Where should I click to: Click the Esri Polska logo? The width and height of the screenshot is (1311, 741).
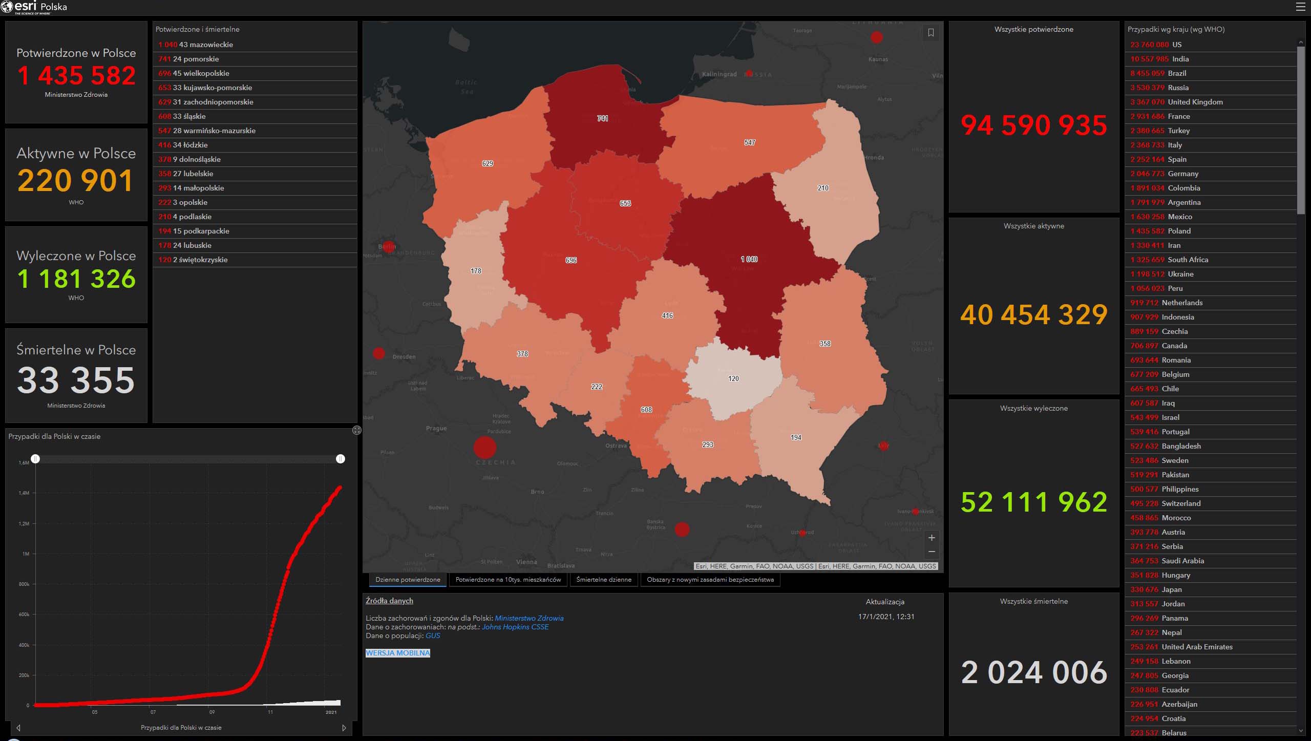pos(34,7)
